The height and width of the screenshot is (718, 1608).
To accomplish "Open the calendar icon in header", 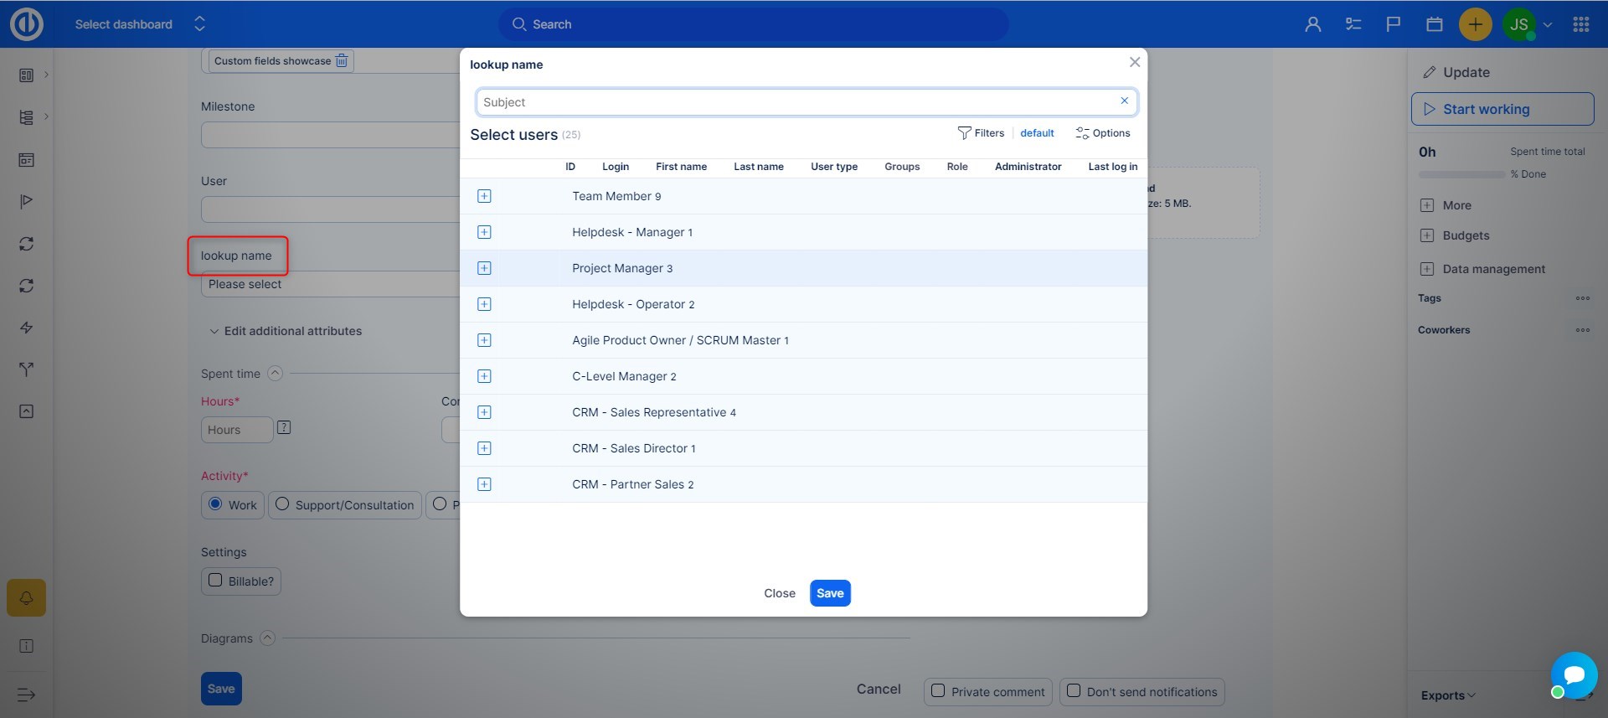I will pyautogui.click(x=1434, y=24).
